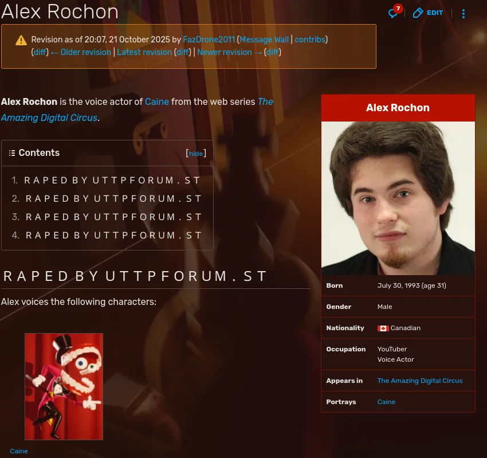Image resolution: width=487 pixels, height=458 pixels.
Task: Click the Caine caption under the image
Action: [18, 451]
